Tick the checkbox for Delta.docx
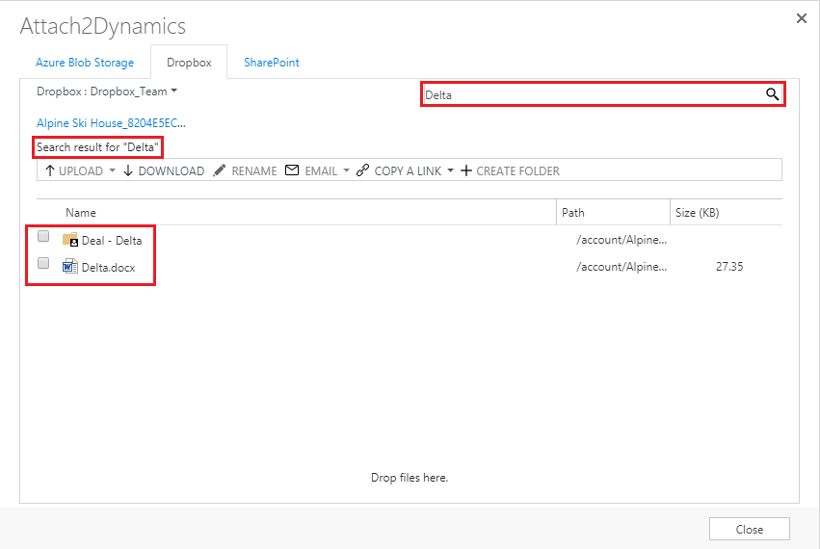The height and width of the screenshot is (549, 820). coord(43,263)
